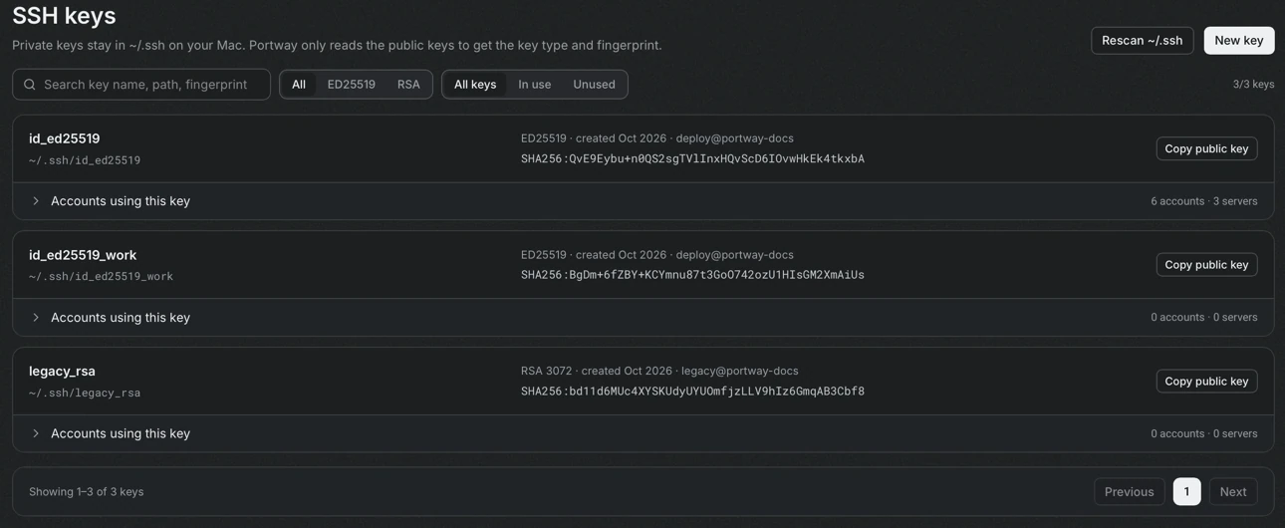Click fingerprint starting SHA256:QvE9Eybu
The height and width of the screenshot is (528, 1285).
click(x=692, y=159)
